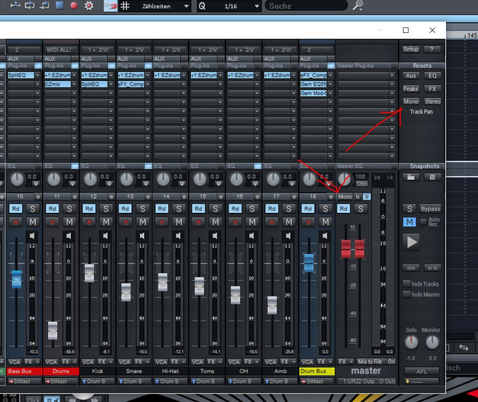Reset Peaks button
Viewport: 478px width, 402px height.
tap(411, 89)
